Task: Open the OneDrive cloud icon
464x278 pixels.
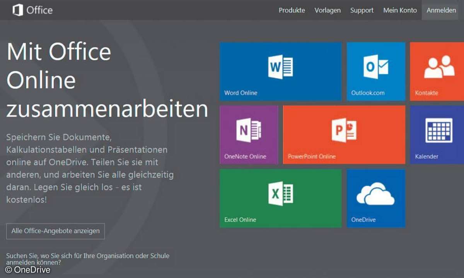Action: (x=375, y=194)
